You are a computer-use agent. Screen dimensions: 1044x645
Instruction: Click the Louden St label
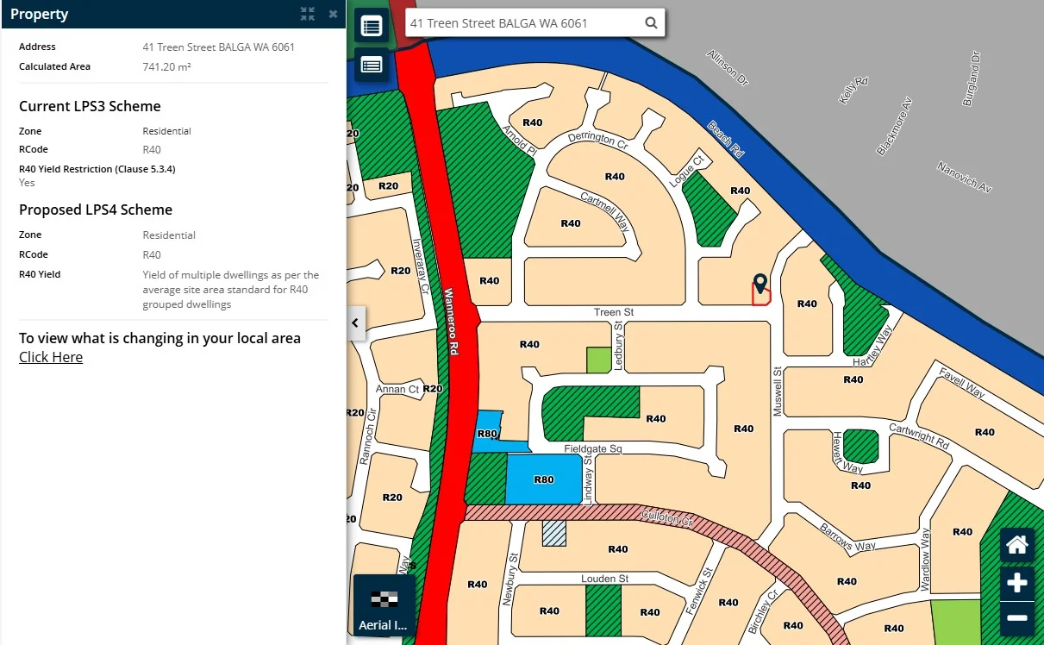[x=605, y=579]
